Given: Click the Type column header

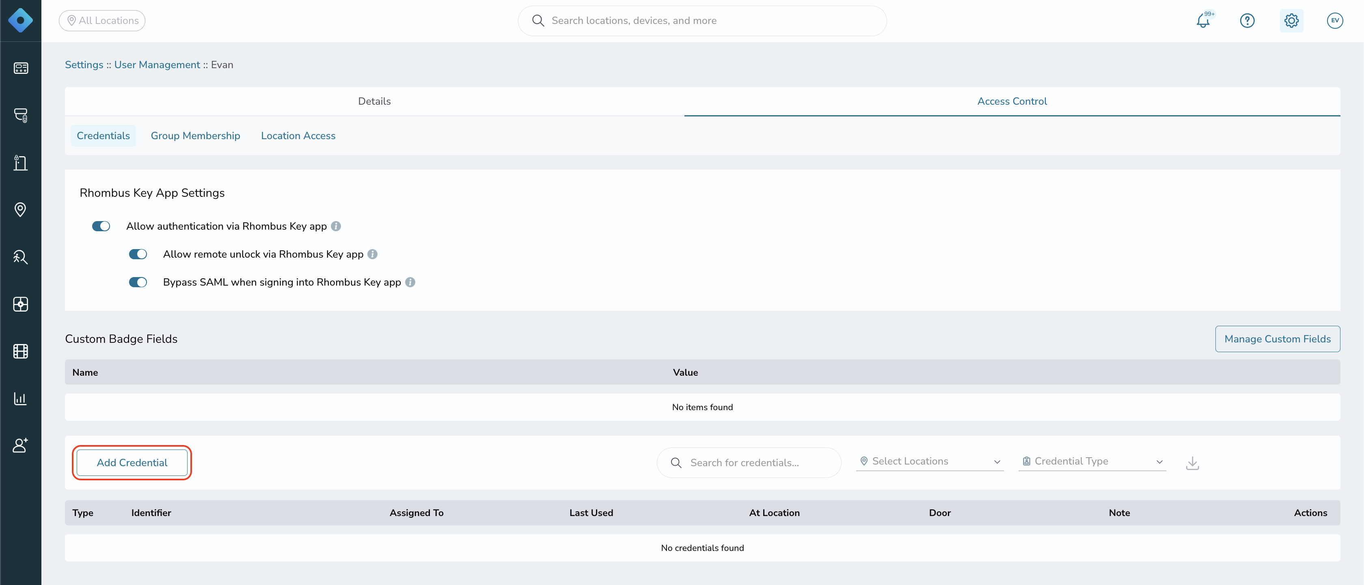Looking at the screenshot, I should tap(82, 513).
